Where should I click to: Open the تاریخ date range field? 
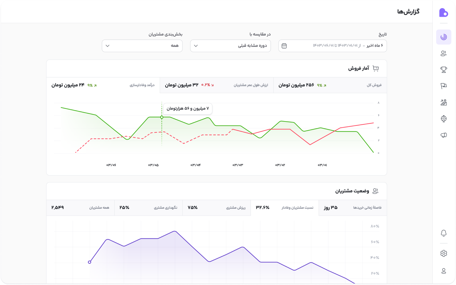click(x=333, y=46)
